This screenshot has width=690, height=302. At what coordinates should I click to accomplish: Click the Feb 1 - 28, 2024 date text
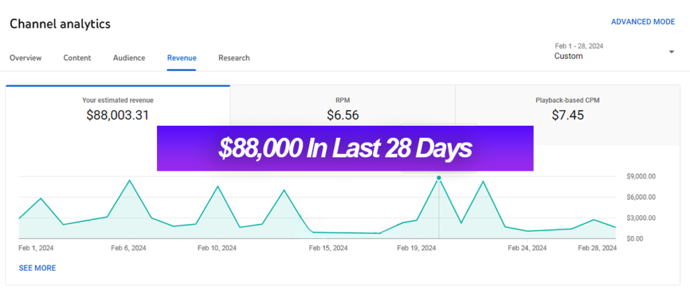pos(579,46)
